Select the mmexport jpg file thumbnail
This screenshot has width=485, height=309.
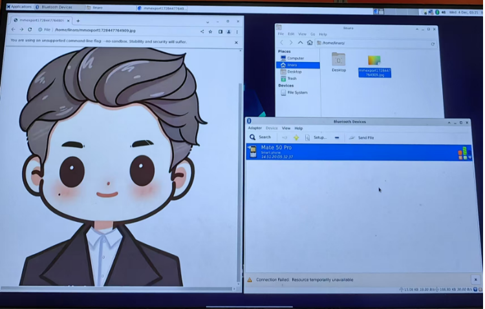(x=374, y=63)
